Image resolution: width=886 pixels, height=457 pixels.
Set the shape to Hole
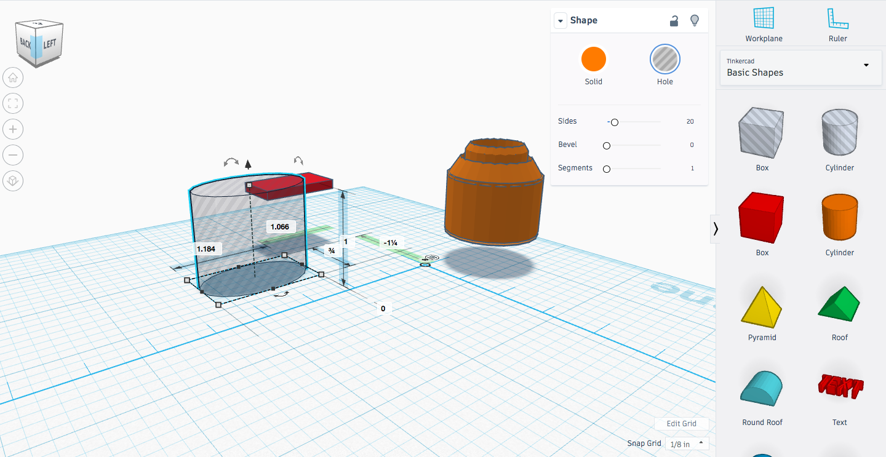[665, 60]
